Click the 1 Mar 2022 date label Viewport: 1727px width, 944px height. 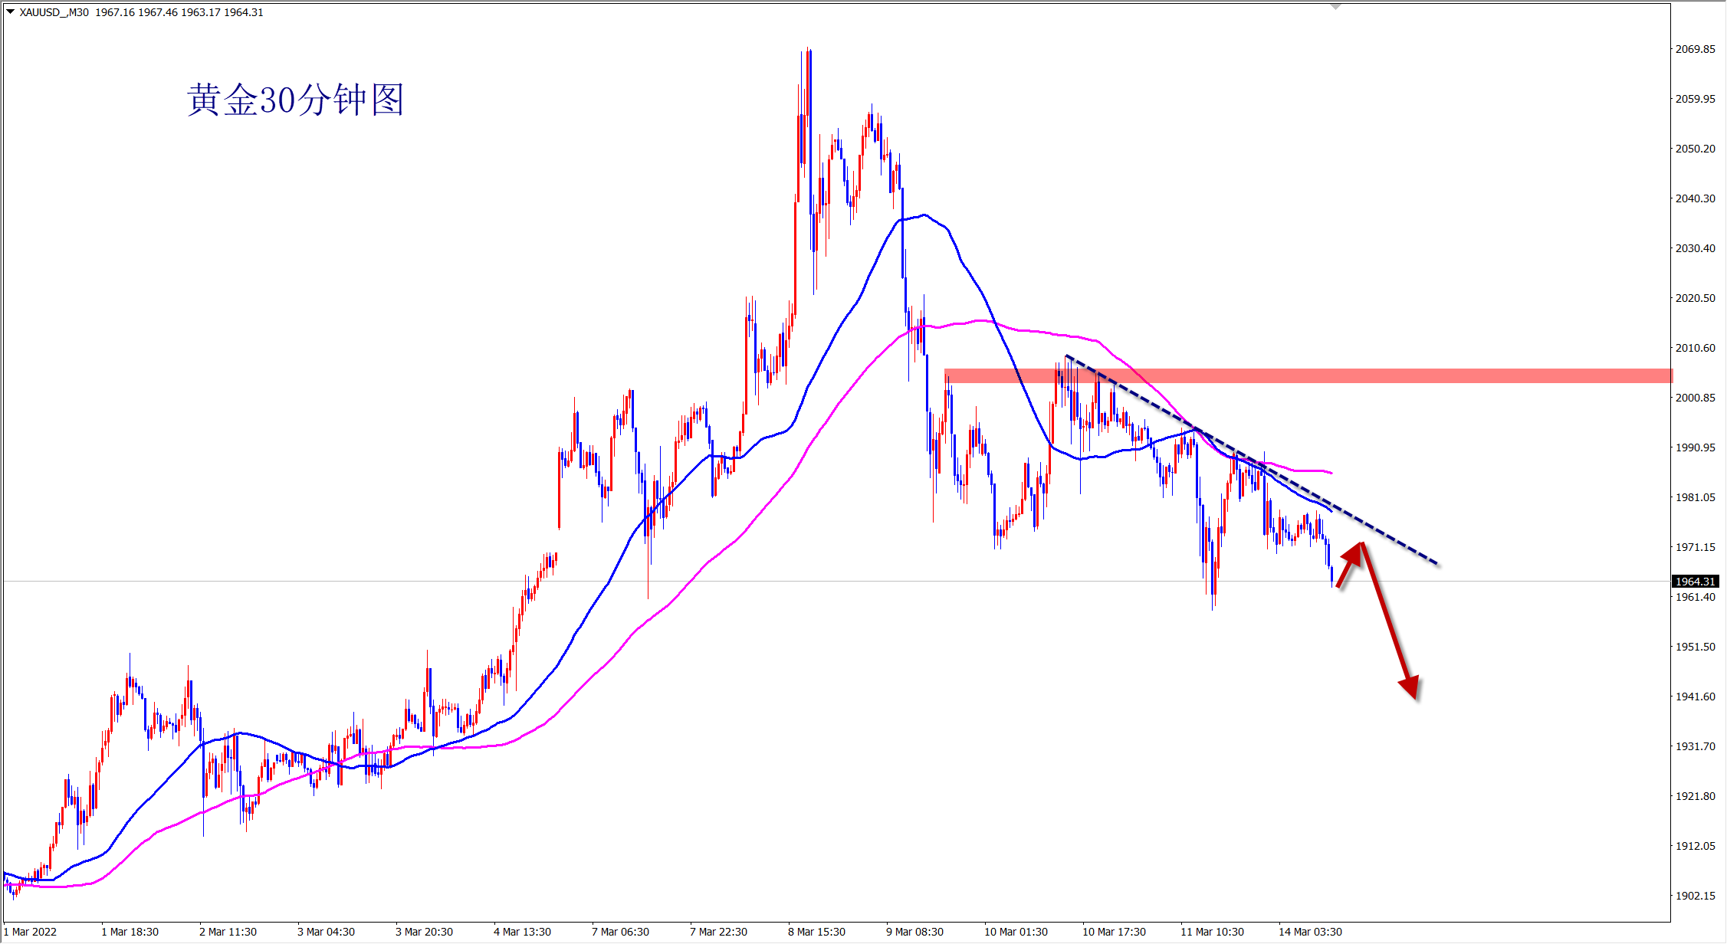pos(31,932)
